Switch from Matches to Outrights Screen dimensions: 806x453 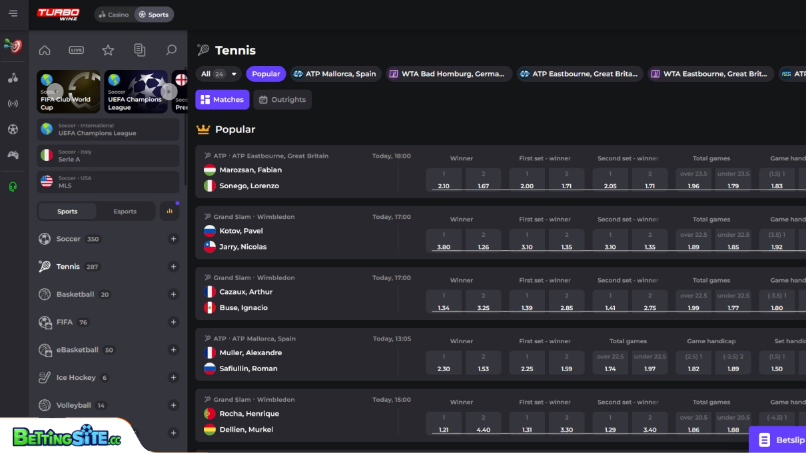coord(282,99)
